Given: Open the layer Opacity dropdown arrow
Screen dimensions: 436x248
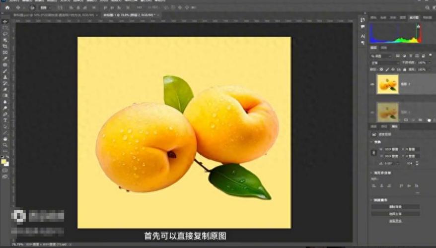Looking at the screenshot, I should tap(429, 63).
